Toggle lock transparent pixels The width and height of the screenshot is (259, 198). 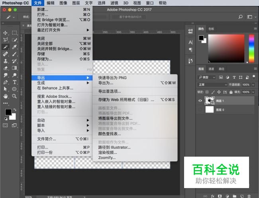click(207, 92)
